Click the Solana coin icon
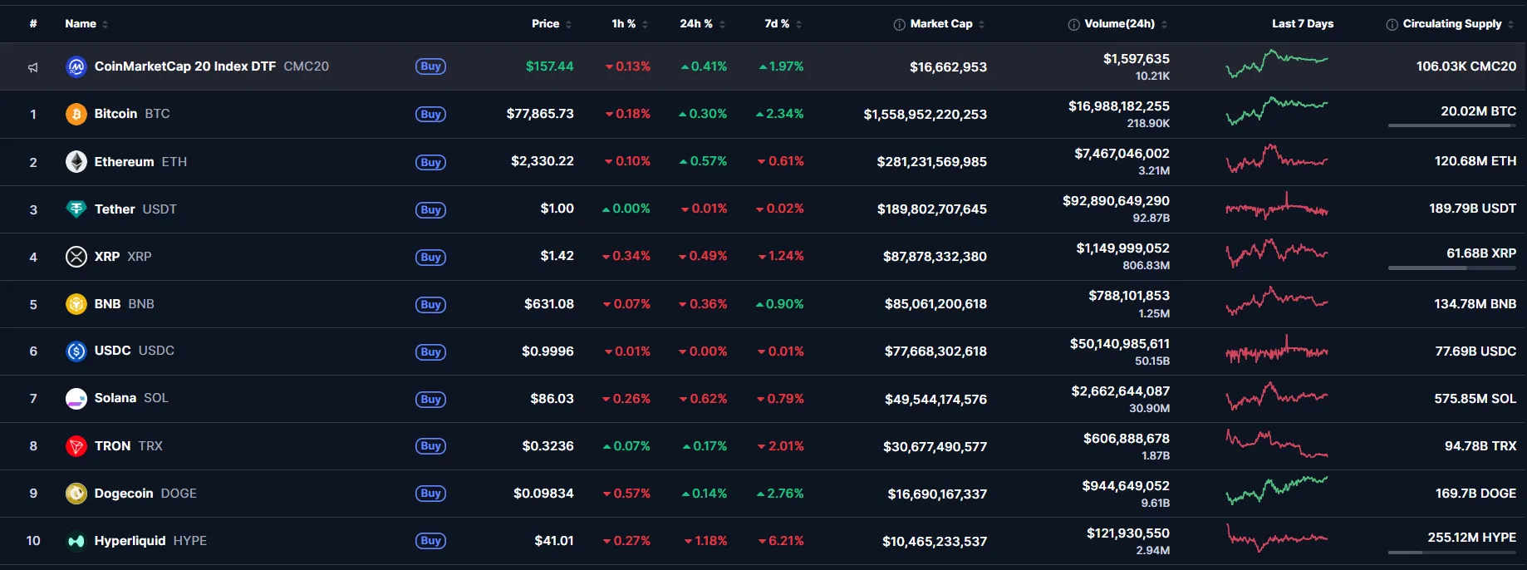The image size is (1527, 570). [76, 399]
